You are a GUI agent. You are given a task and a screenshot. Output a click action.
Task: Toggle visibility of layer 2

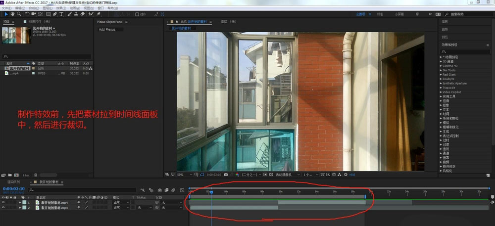[x=3, y=208]
